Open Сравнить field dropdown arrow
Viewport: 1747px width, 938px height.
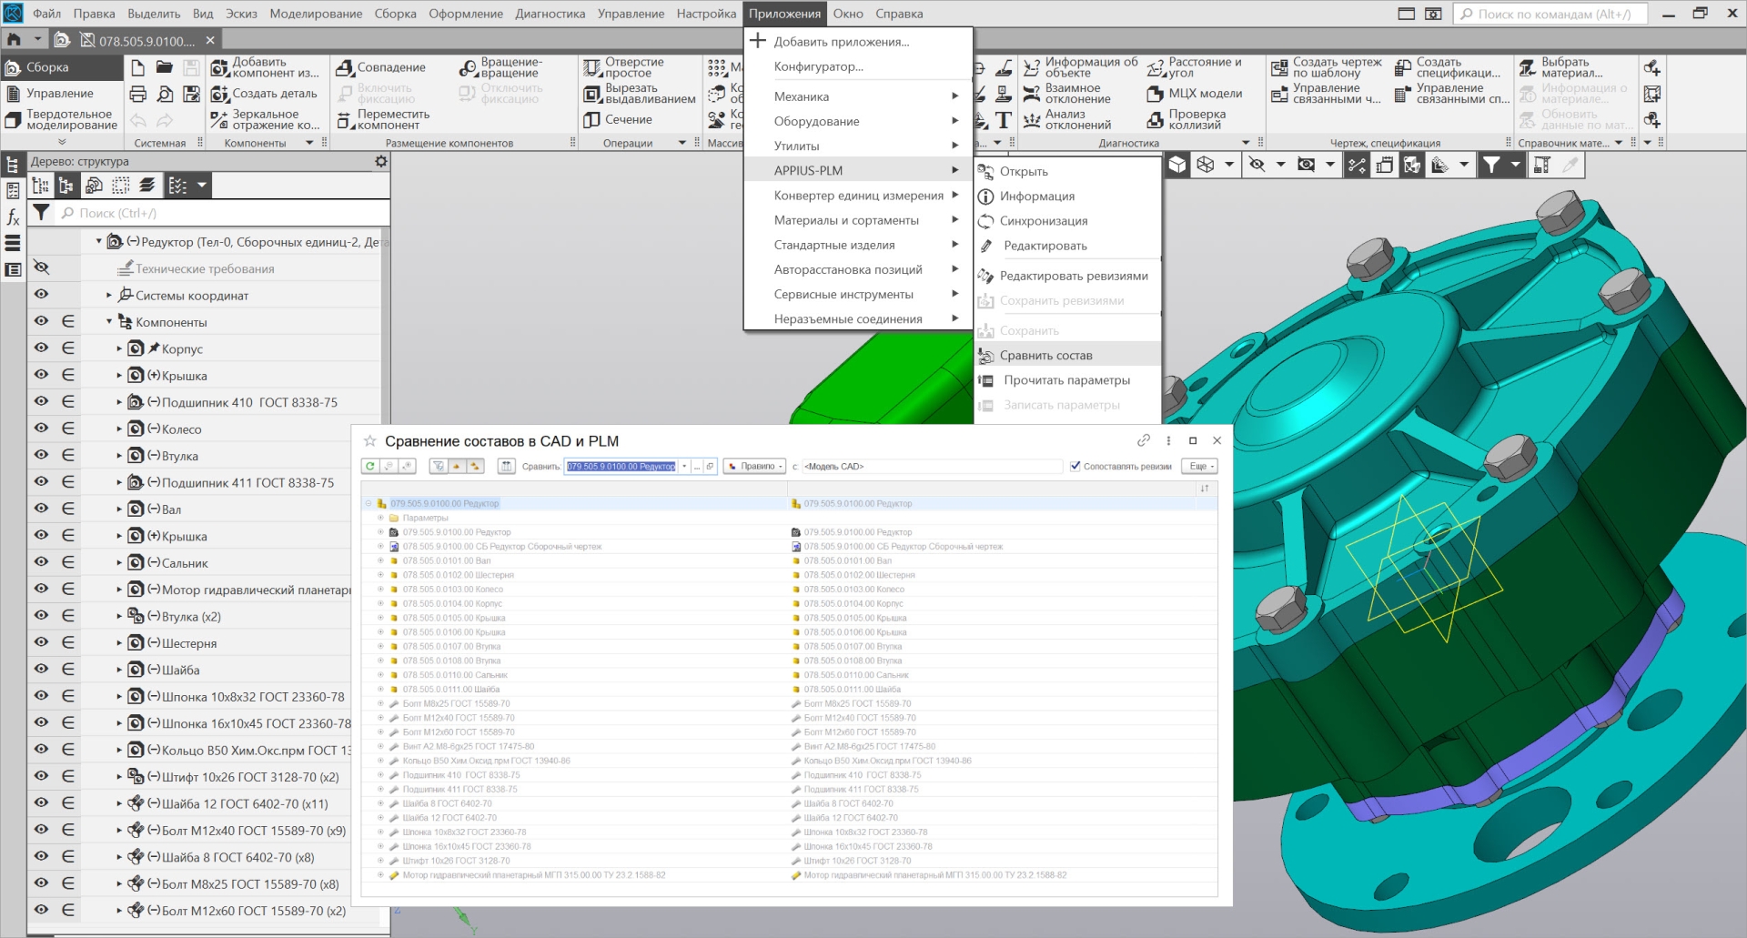click(684, 466)
